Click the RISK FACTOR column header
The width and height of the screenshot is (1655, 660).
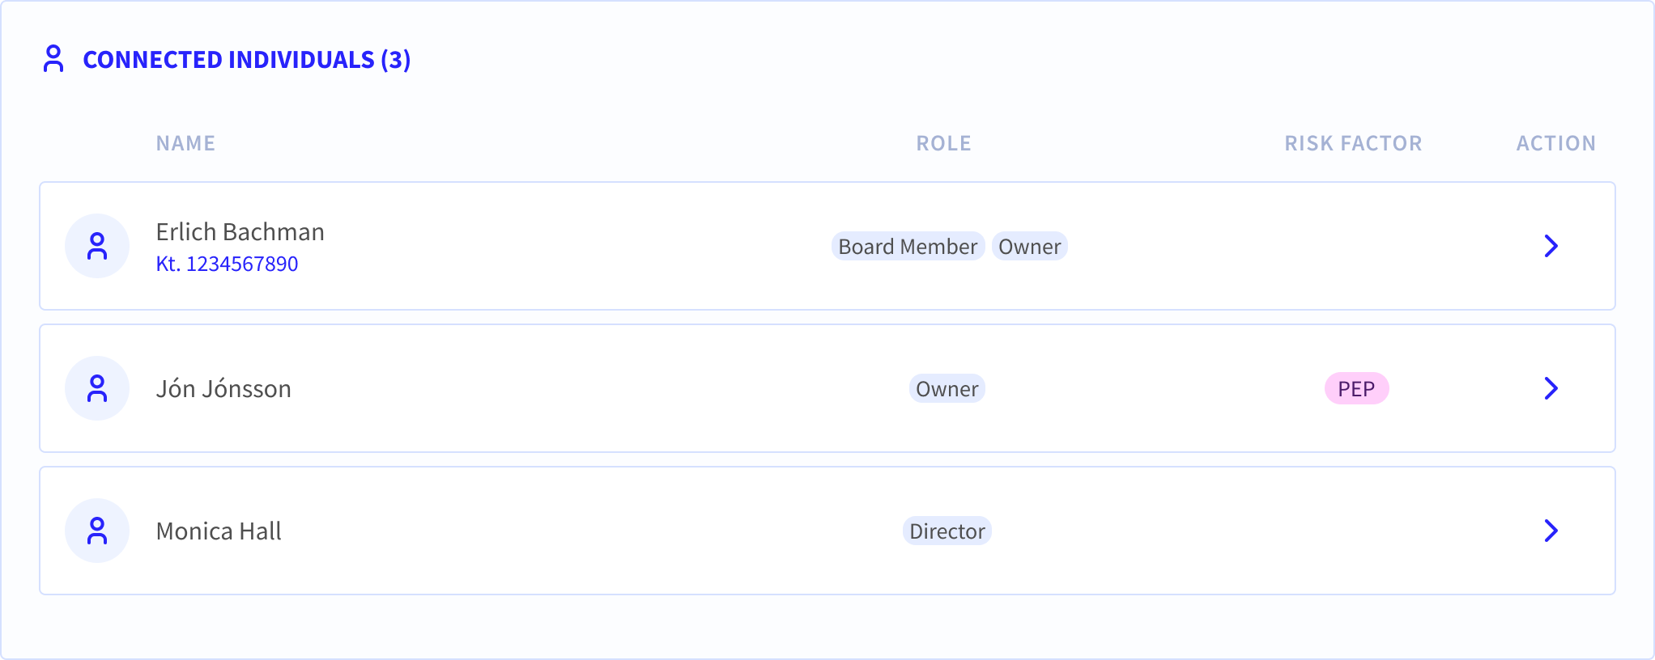(1353, 143)
